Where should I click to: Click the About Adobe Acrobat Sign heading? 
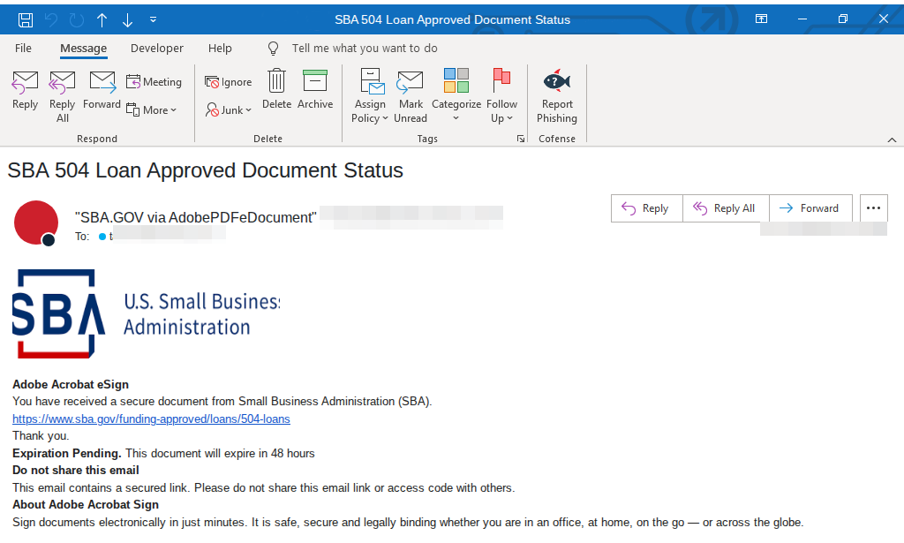[x=86, y=505]
